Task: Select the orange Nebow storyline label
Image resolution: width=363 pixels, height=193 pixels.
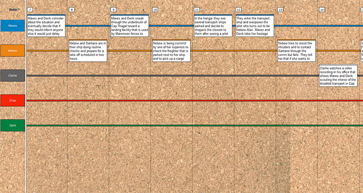Action: point(13,50)
